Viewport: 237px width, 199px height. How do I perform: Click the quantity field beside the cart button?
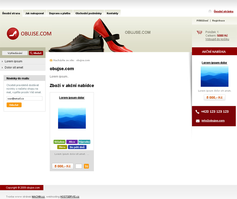[x=79, y=166]
